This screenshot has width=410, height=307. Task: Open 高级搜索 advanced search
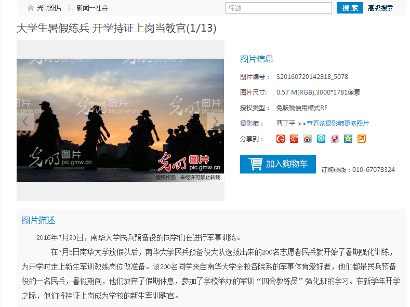[x=380, y=8]
